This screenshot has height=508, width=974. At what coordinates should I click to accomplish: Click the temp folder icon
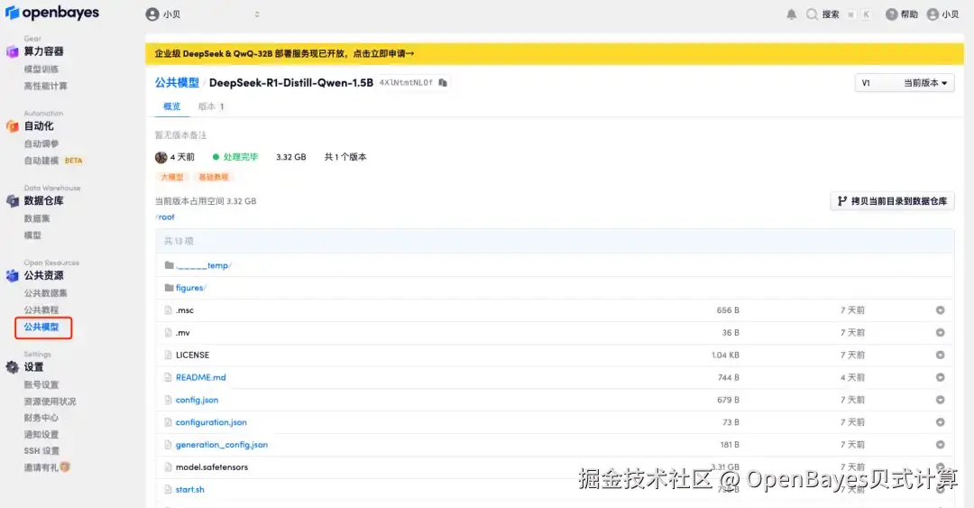tap(169, 265)
